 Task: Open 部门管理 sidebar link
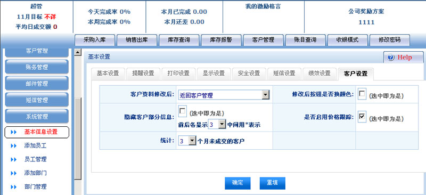pos(35,187)
